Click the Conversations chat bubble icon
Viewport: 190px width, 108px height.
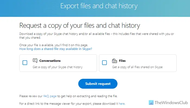[35, 60]
